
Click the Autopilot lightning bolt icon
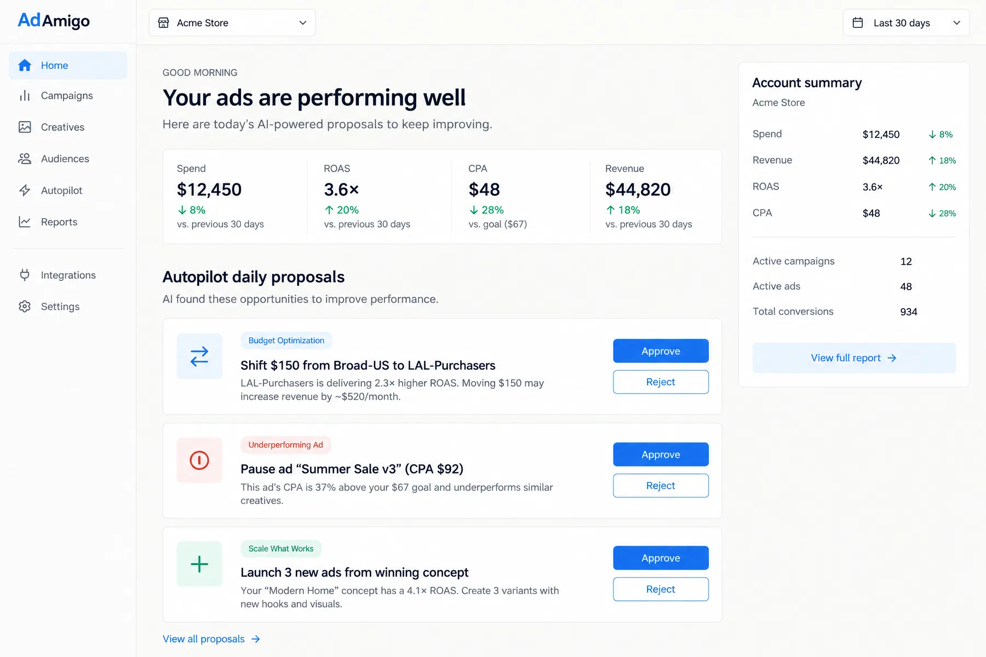[x=25, y=191]
